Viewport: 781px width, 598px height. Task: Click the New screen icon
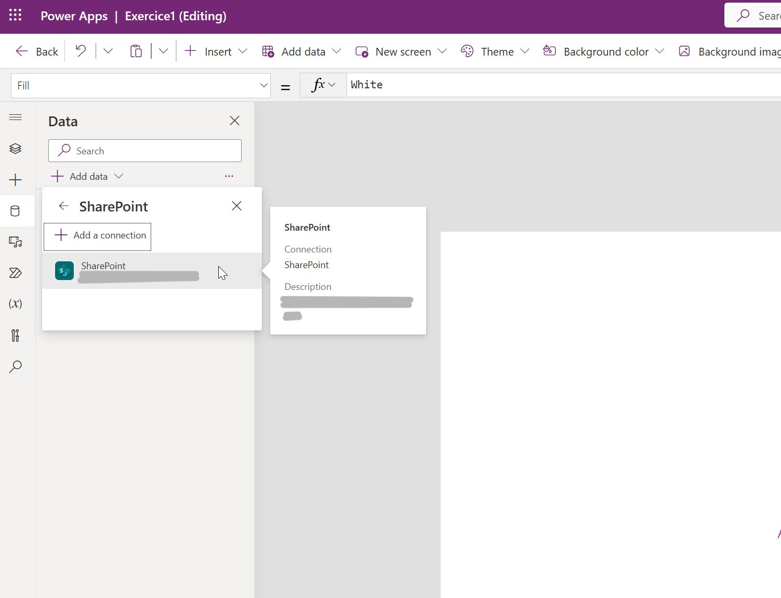362,51
